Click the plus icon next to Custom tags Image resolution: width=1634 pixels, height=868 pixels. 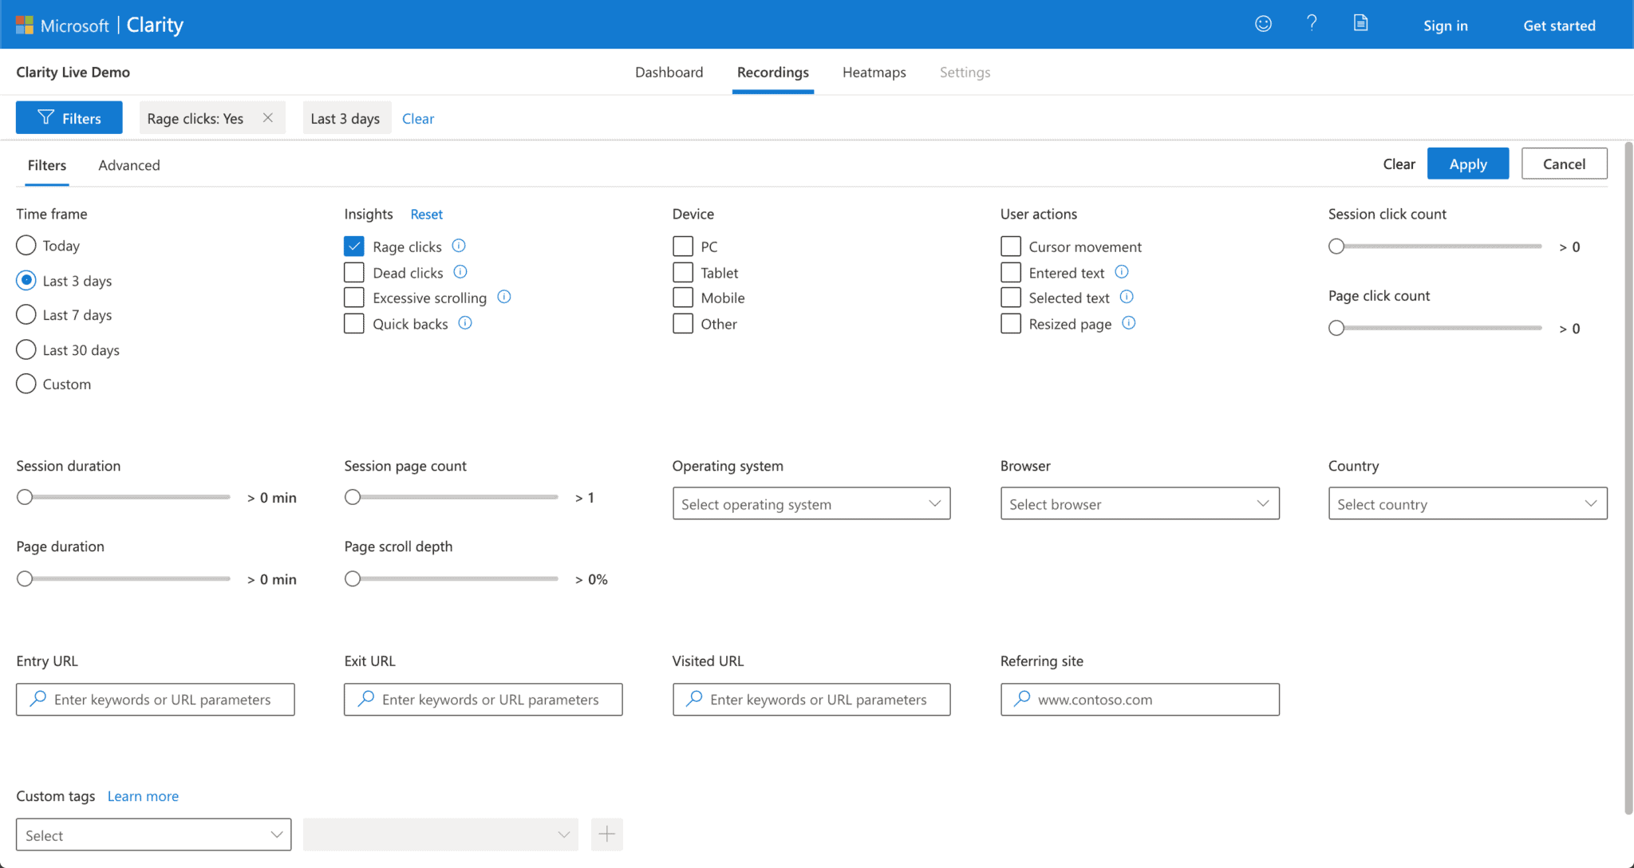[606, 834]
